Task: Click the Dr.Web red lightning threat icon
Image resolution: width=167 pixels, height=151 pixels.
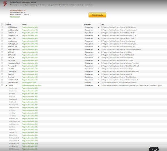Action: click(5, 4)
